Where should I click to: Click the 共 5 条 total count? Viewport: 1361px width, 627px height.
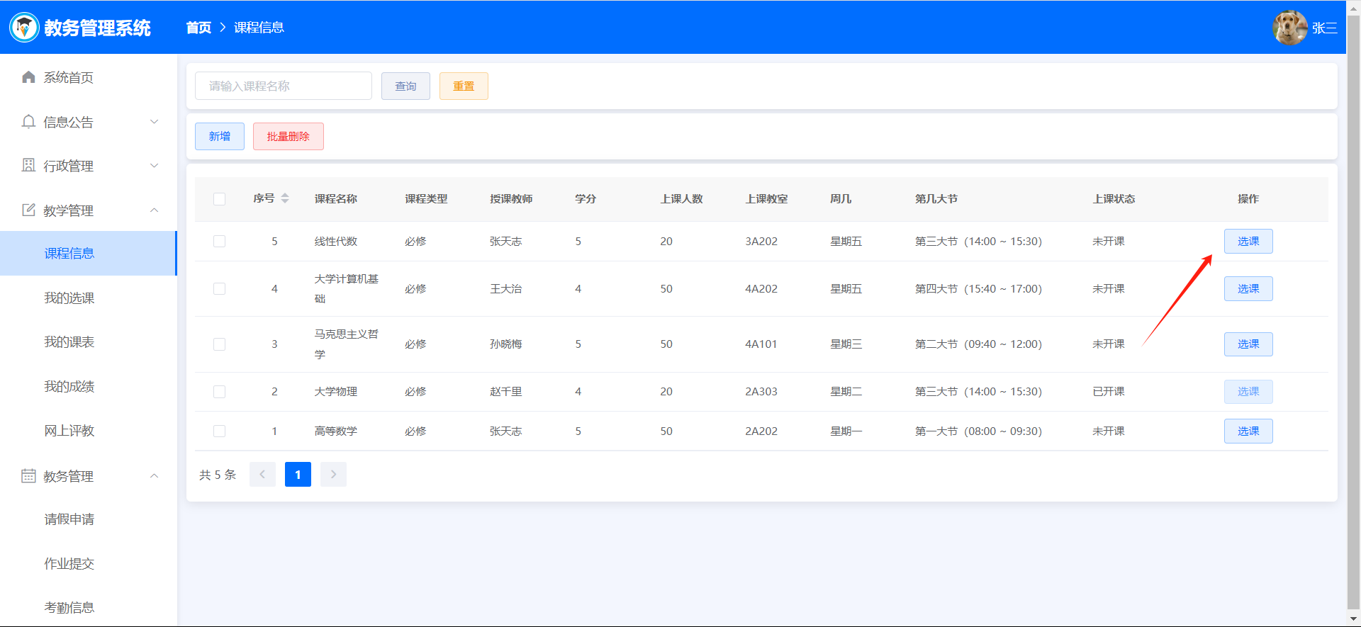click(x=218, y=475)
